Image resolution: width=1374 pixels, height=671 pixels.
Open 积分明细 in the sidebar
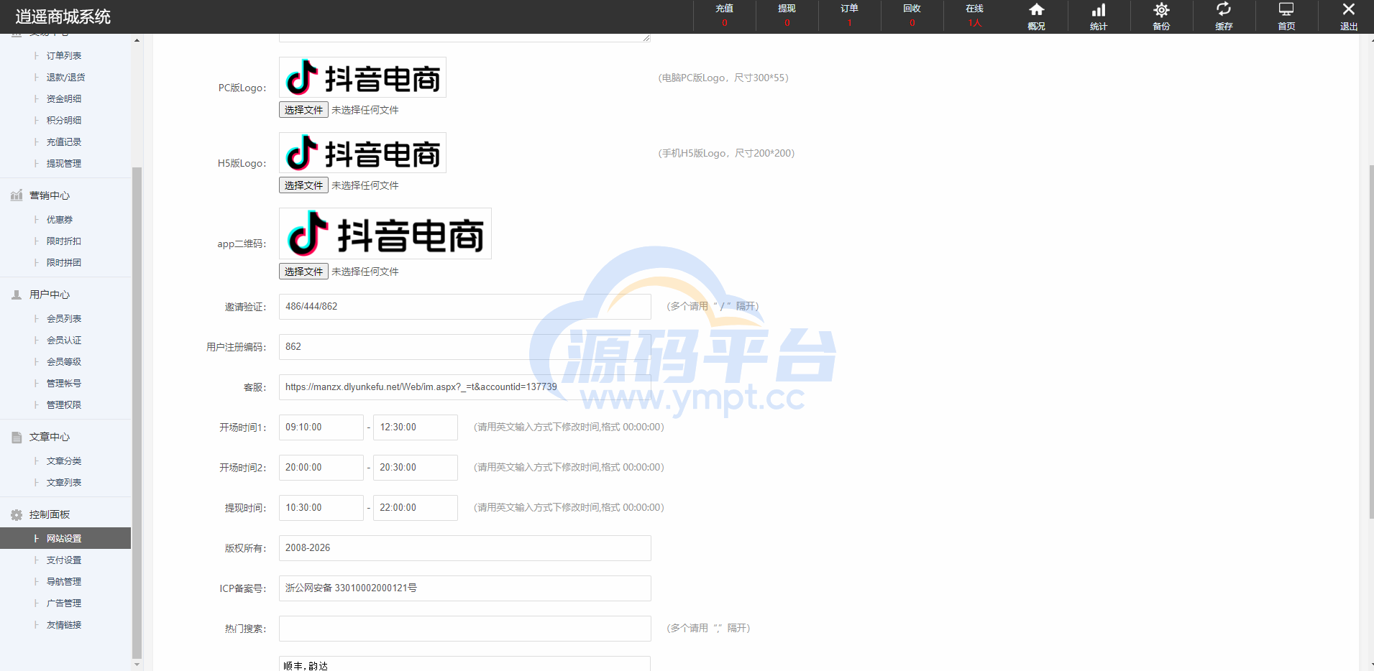pos(65,120)
